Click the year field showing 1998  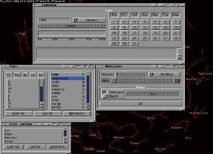click(55, 20)
